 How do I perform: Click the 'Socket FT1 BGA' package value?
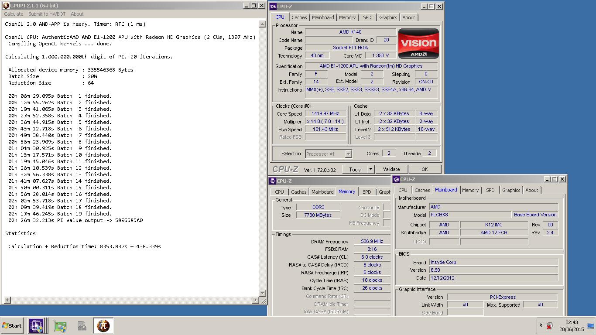point(350,48)
